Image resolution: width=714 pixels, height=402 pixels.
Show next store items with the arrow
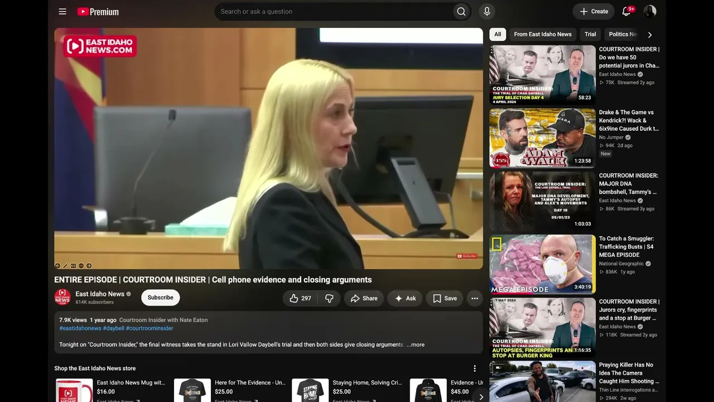click(x=481, y=397)
